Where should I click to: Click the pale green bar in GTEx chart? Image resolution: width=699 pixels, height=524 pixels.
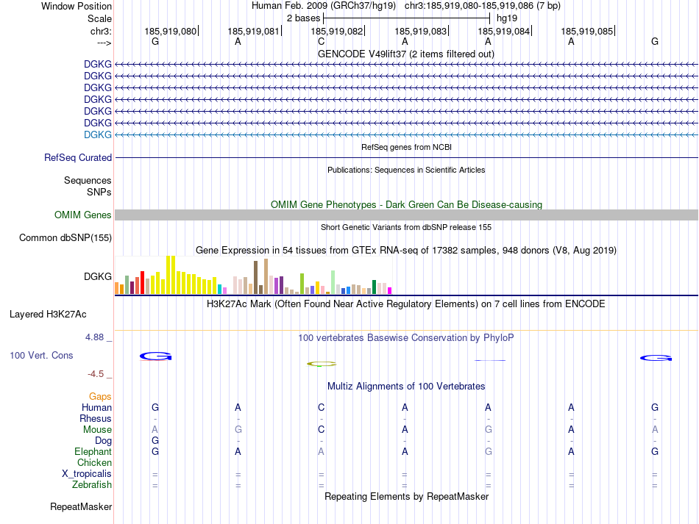click(333, 282)
